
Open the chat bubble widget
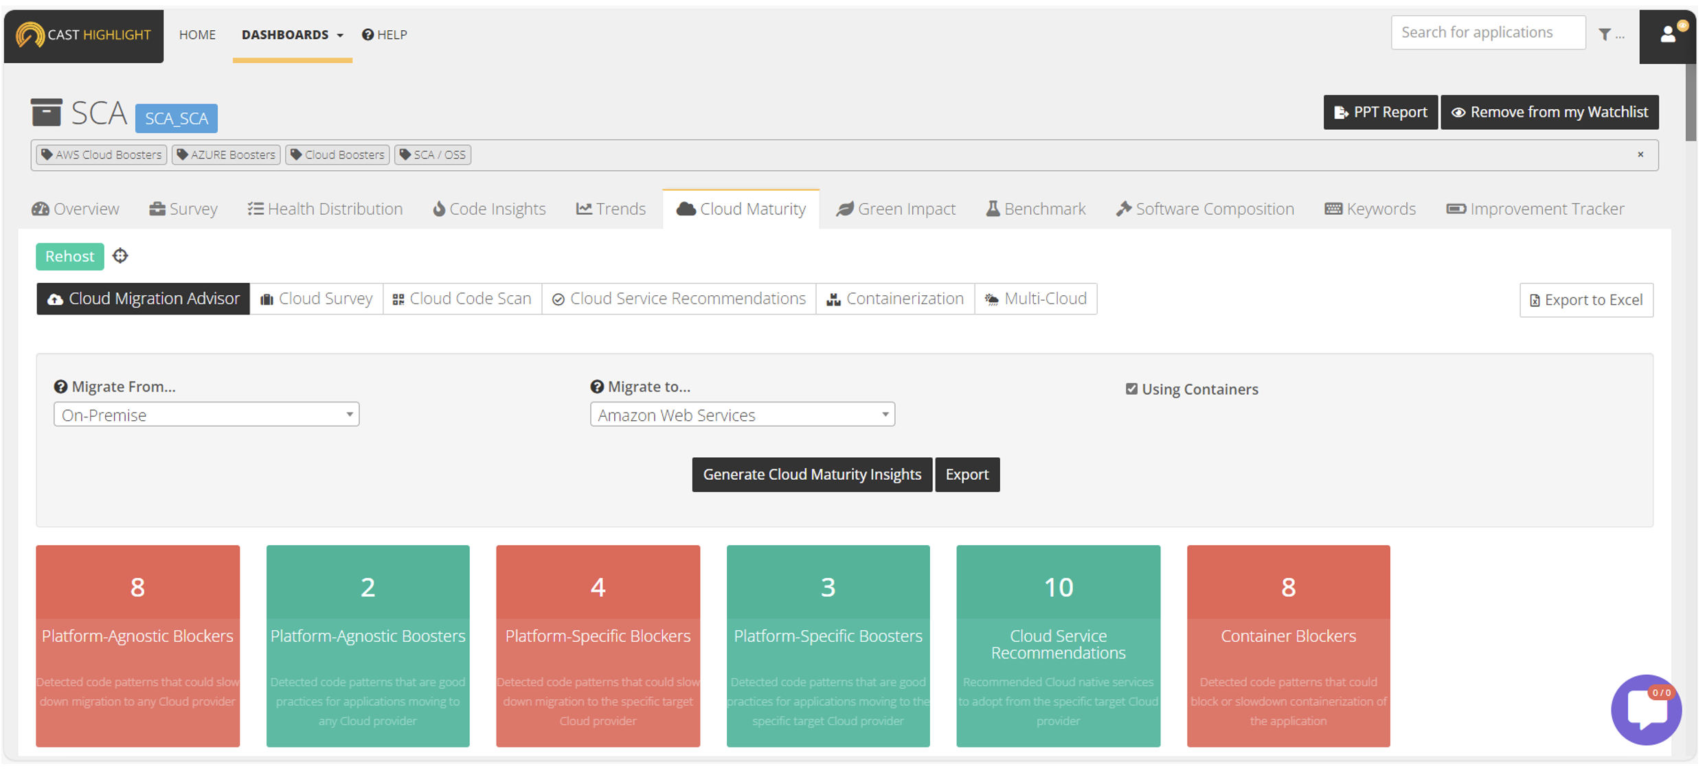point(1646,709)
